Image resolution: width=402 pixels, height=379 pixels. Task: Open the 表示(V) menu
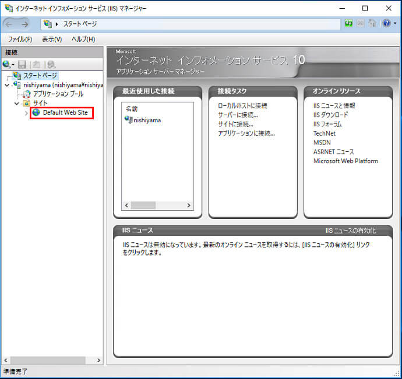[52, 39]
